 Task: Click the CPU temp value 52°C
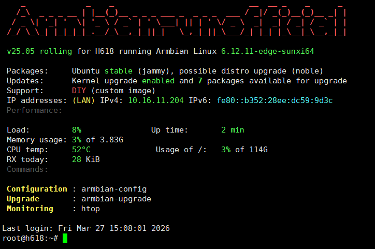[81, 150]
